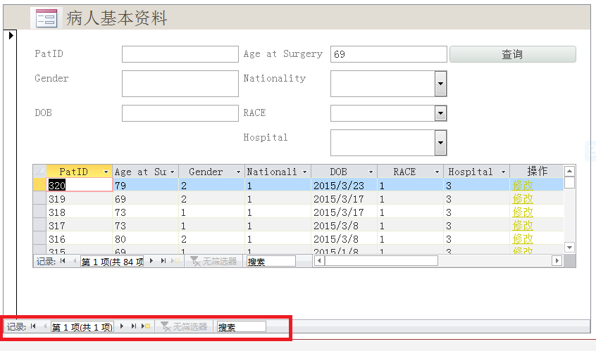Click 修改 link for PatID 319
The image size is (596, 351).
(522, 199)
